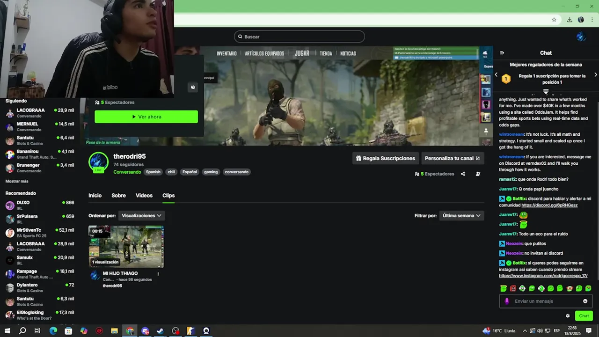The image size is (599, 337).
Task: Go to previous top gifters slide
Action: coord(496,75)
